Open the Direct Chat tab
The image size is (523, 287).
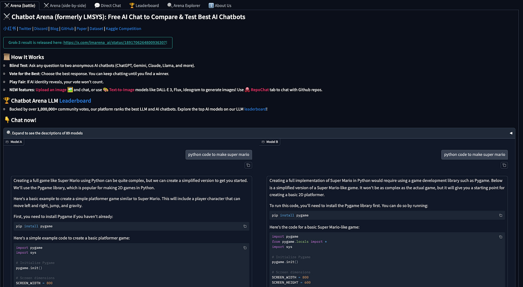(108, 5)
